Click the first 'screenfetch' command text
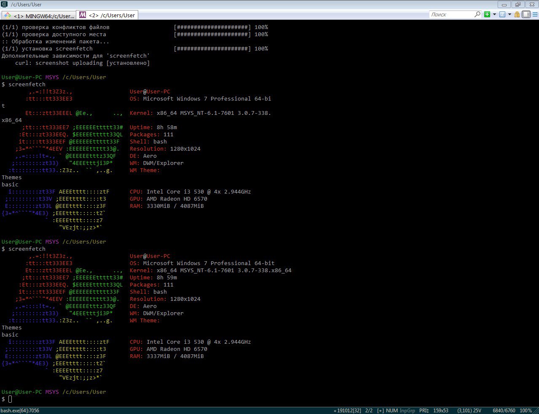Viewport: 539px width, 414px height. pyautogui.click(x=27, y=84)
